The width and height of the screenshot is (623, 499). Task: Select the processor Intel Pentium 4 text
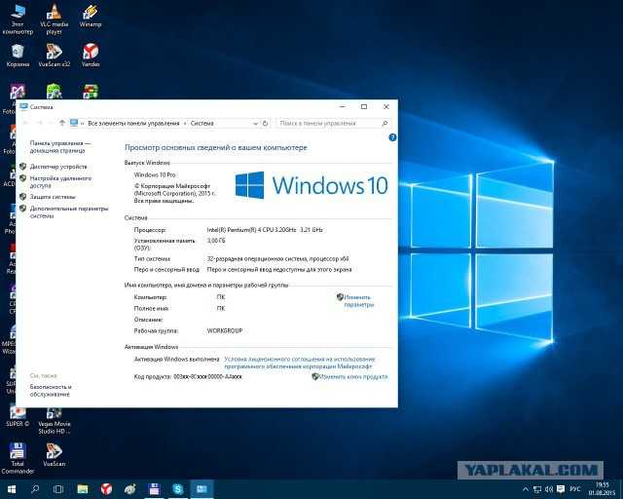tap(265, 230)
